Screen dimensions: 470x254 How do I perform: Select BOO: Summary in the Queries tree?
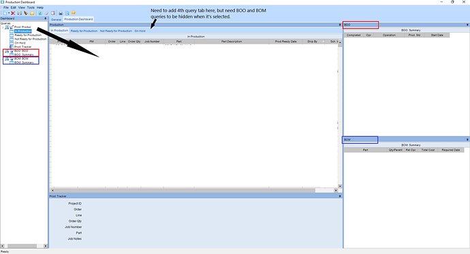[24, 54]
